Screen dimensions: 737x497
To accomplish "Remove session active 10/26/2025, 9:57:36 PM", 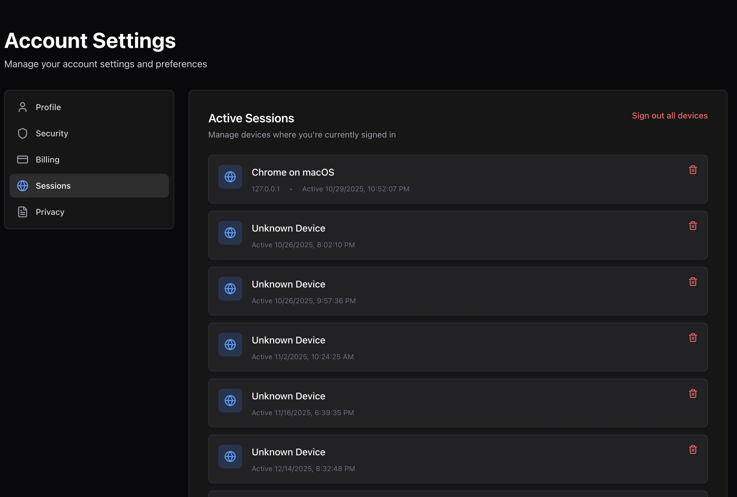I will point(693,282).
